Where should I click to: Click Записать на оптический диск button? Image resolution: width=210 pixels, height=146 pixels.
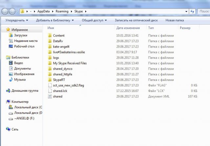(x=136, y=20)
